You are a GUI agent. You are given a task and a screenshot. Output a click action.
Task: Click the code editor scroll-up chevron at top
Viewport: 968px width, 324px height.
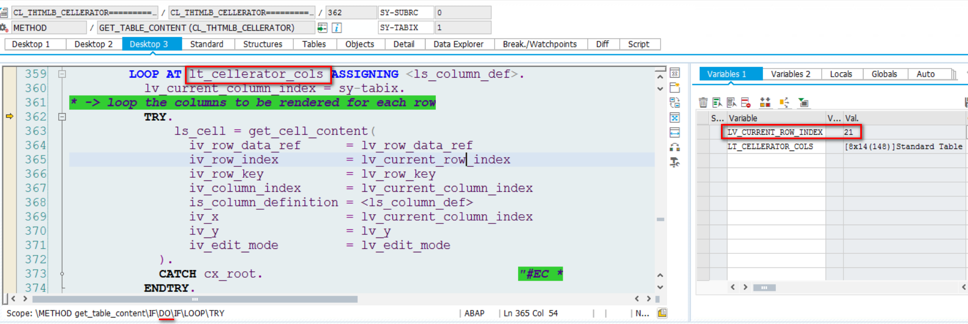660,77
